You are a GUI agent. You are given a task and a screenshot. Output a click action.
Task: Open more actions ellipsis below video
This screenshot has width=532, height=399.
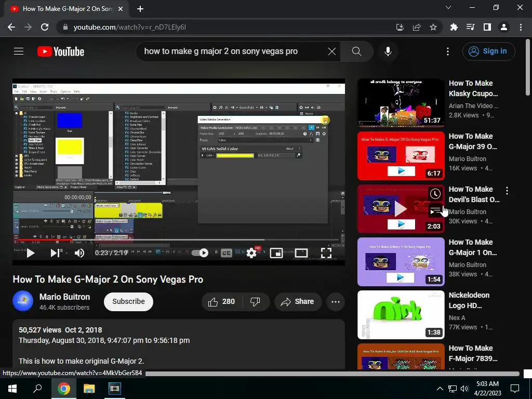coord(336,302)
